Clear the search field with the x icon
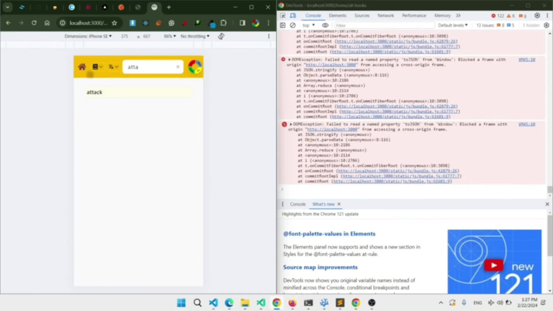This screenshot has height=311, width=553. coord(178,67)
